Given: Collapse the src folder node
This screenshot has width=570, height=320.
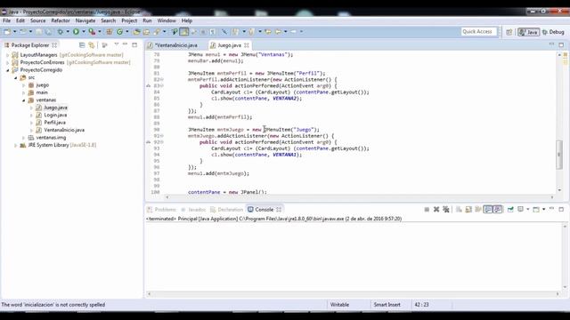Looking at the screenshot, I should (16, 77).
